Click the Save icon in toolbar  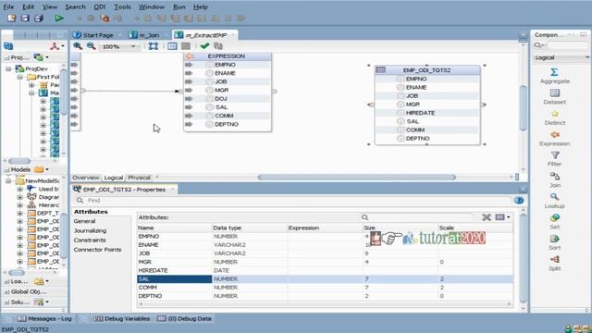point(25,18)
